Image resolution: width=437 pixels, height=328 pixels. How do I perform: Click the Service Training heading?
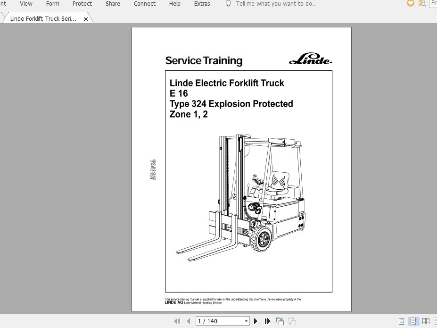204,60
